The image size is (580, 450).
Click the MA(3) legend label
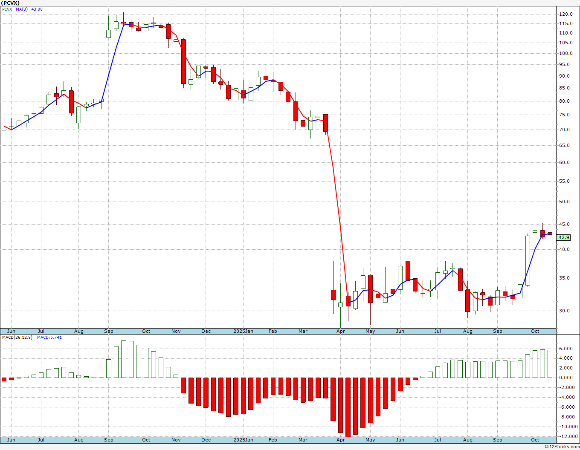21,9
